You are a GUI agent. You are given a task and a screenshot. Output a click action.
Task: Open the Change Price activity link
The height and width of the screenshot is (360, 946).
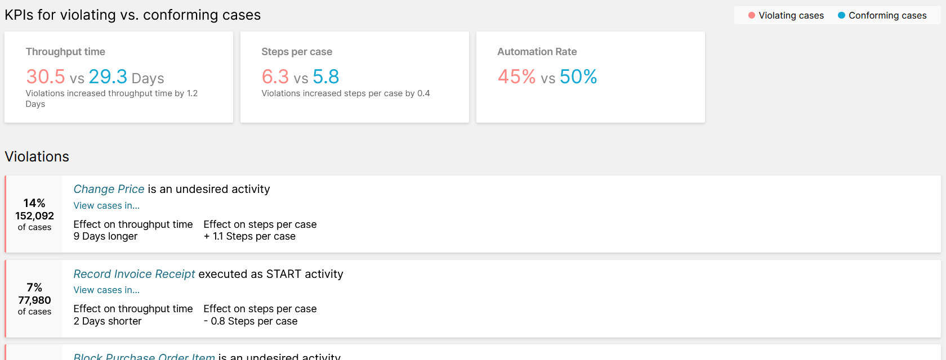(x=109, y=190)
